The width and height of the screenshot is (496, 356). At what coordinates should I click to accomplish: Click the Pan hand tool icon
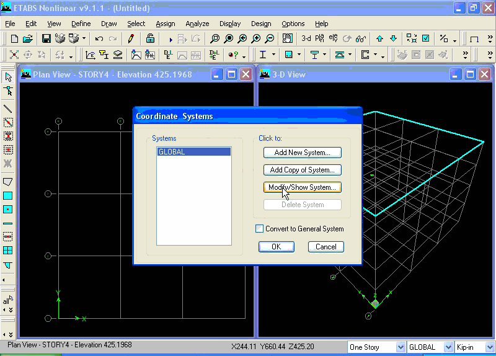point(288,38)
